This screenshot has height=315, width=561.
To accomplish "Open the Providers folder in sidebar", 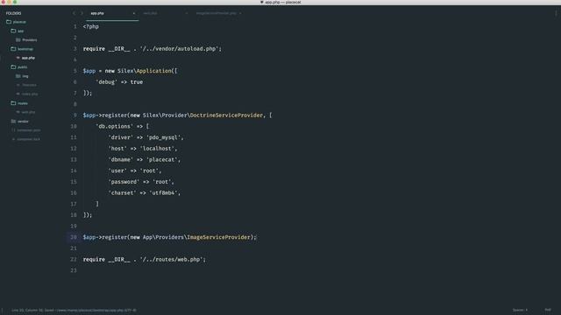I will [x=26, y=40].
